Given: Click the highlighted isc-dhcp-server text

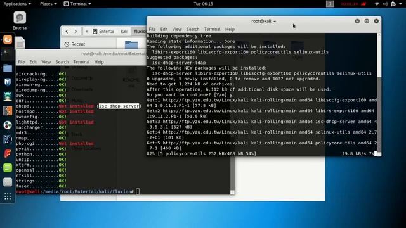Looking at the screenshot, I should click(119, 106).
